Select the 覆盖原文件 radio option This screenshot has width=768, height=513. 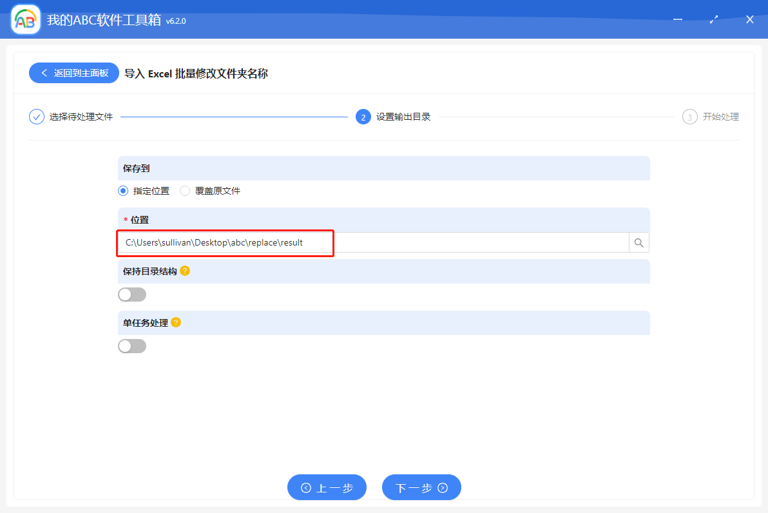click(x=185, y=190)
